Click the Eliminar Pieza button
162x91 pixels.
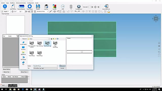click(25, 72)
